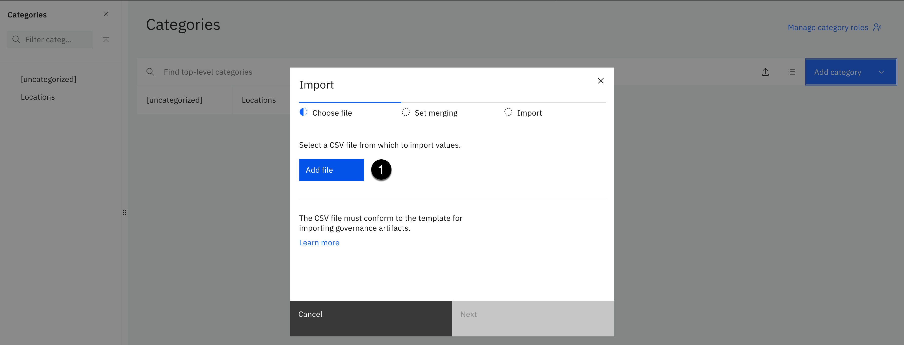Click the search magnifier in Find categories
Image resolution: width=904 pixels, height=345 pixels.
150,72
